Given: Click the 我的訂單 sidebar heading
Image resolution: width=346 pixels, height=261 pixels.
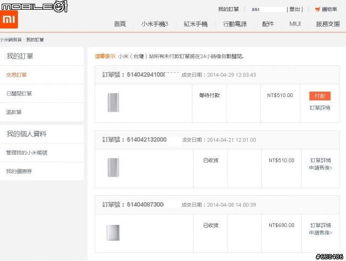Looking at the screenshot, I should (20, 56).
